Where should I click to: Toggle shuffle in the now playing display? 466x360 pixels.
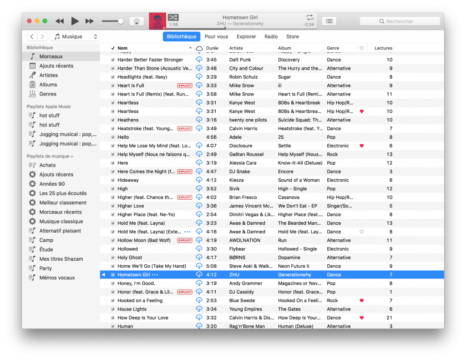click(173, 17)
